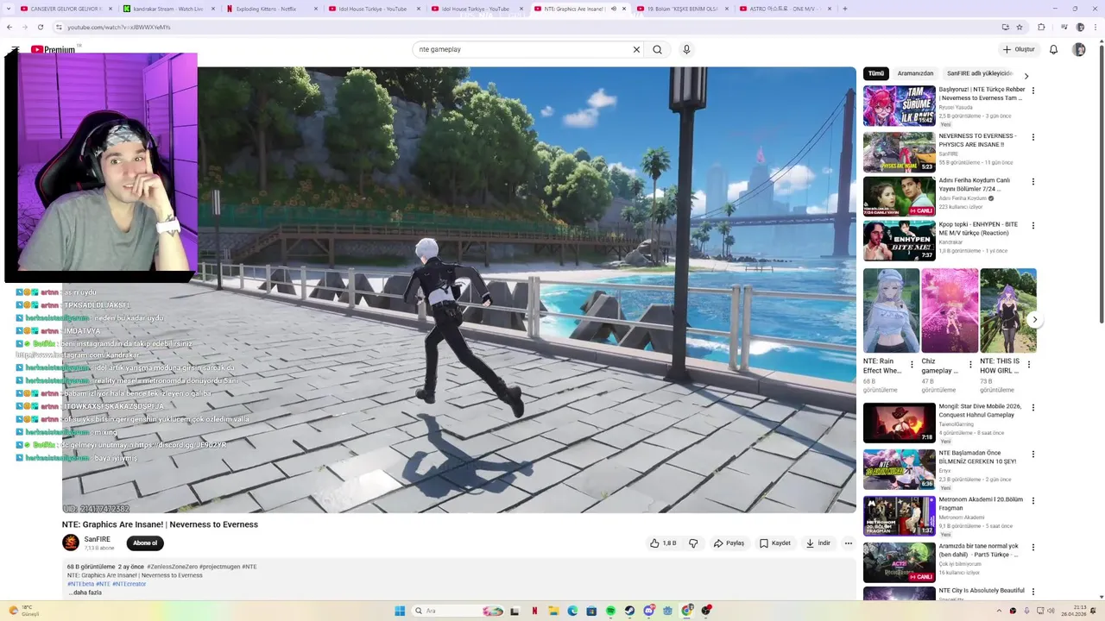Open the video's more actions ellipsis
Image resolution: width=1105 pixels, height=621 pixels.
point(849,543)
